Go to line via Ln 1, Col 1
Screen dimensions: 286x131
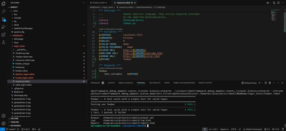pos(213,129)
